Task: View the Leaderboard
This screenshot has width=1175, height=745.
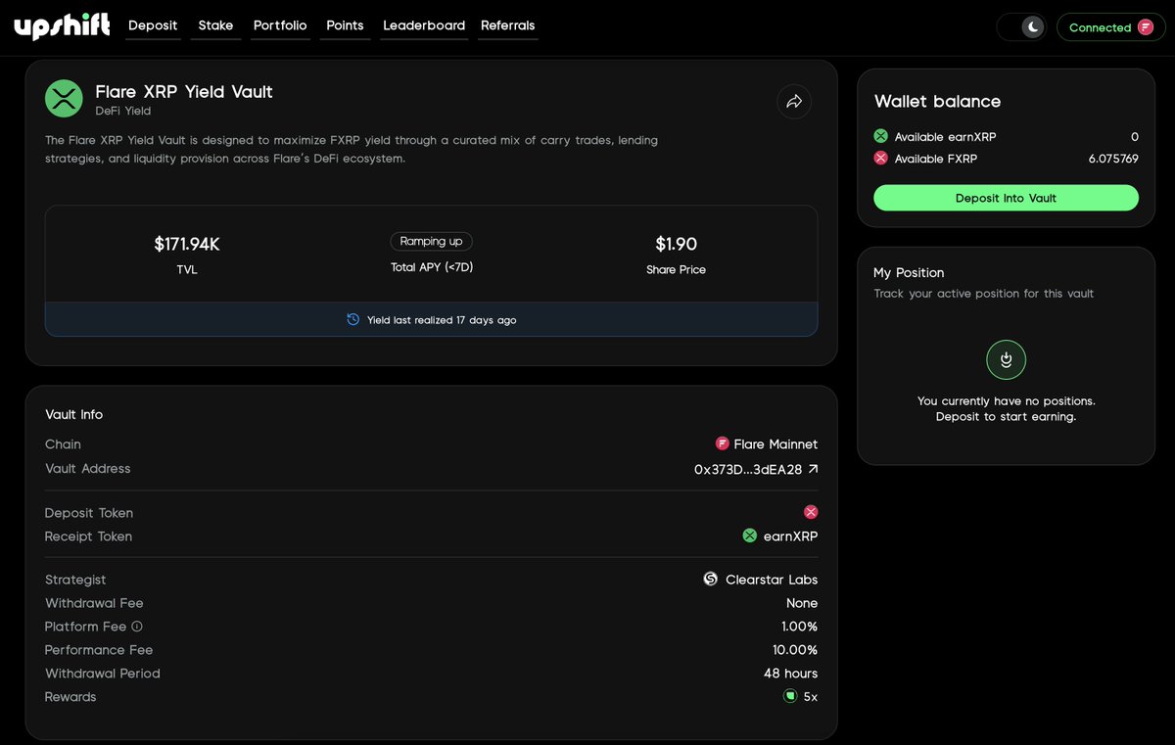Action: pyautogui.click(x=424, y=25)
